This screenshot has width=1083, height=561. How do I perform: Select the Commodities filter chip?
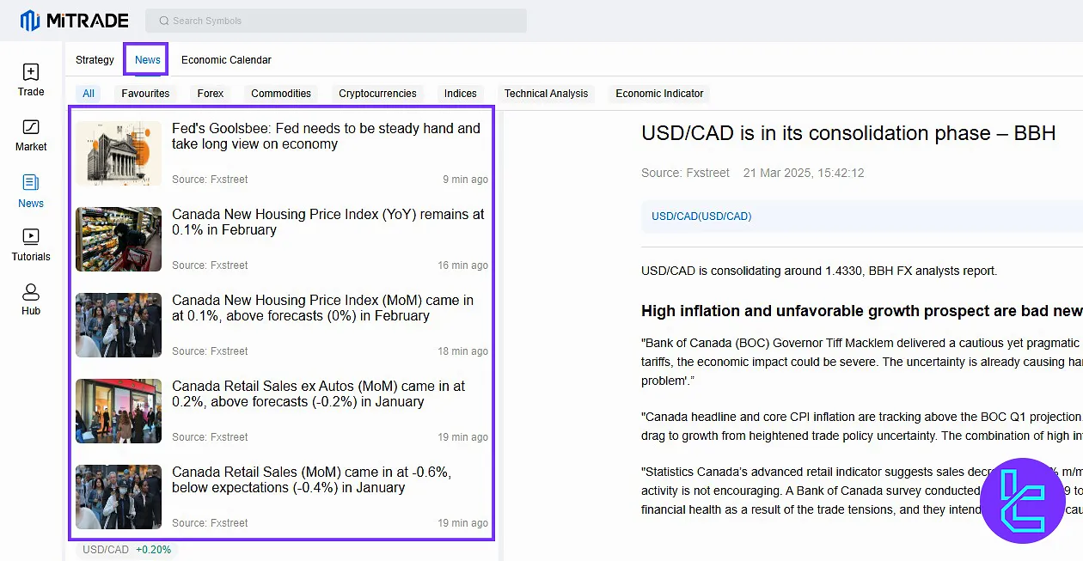(x=281, y=94)
